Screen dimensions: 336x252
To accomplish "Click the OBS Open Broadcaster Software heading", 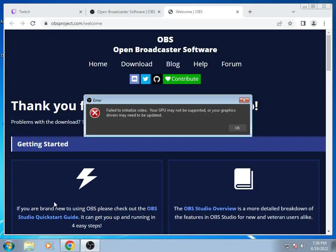I will (165, 45).
